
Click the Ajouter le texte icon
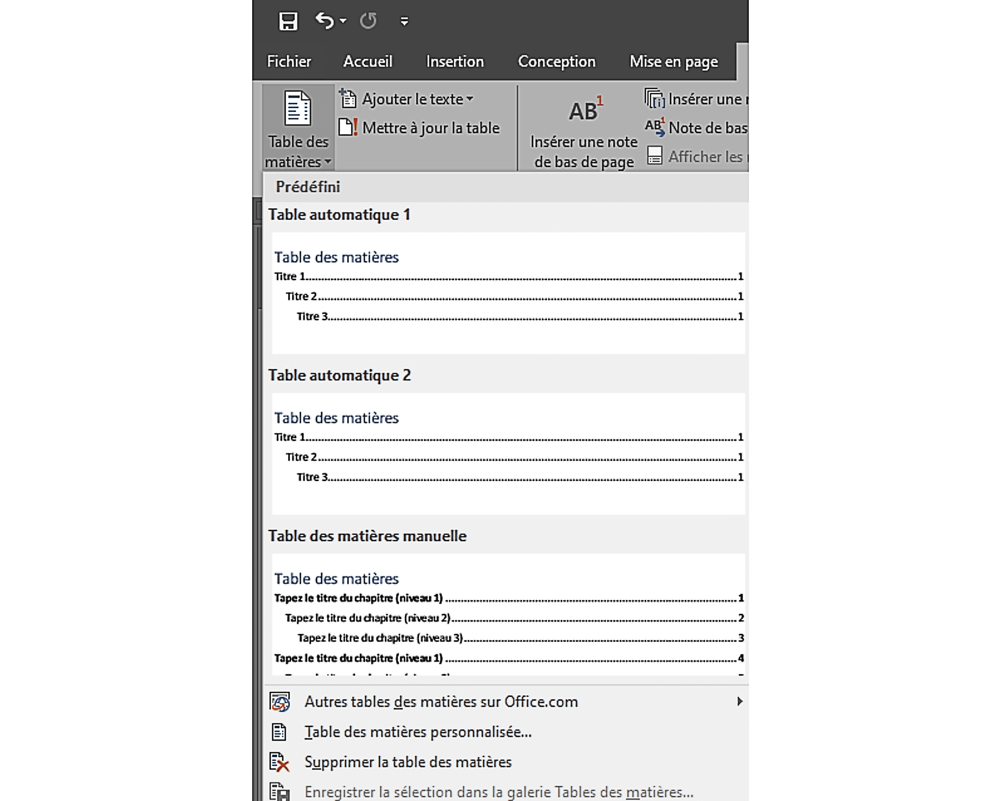point(348,99)
